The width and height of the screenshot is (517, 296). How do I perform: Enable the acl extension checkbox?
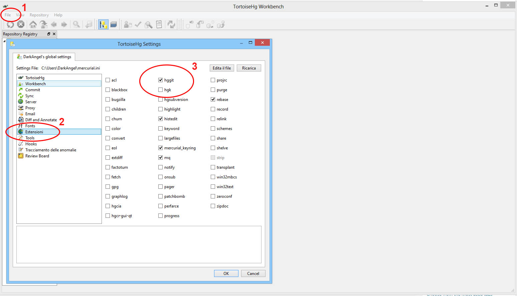pyautogui.click(x=108, y=80)
